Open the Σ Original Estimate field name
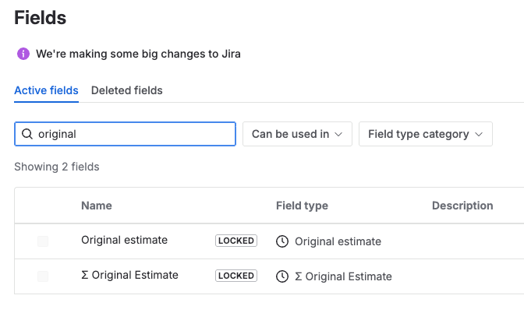The image size is (524, 313). click(129, 275)
